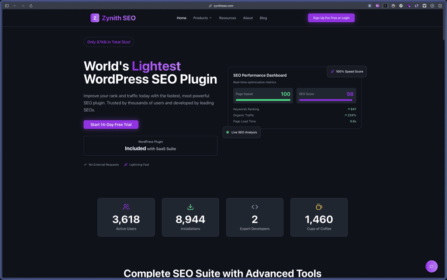Click the Cups of Coffee mug icon
447x280 pixels.
click(319, 207)
